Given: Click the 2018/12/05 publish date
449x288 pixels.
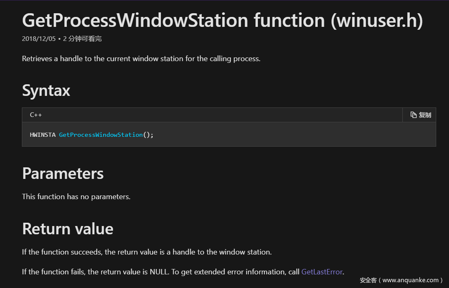Looking at the screenshot, I should click(39, 39).
